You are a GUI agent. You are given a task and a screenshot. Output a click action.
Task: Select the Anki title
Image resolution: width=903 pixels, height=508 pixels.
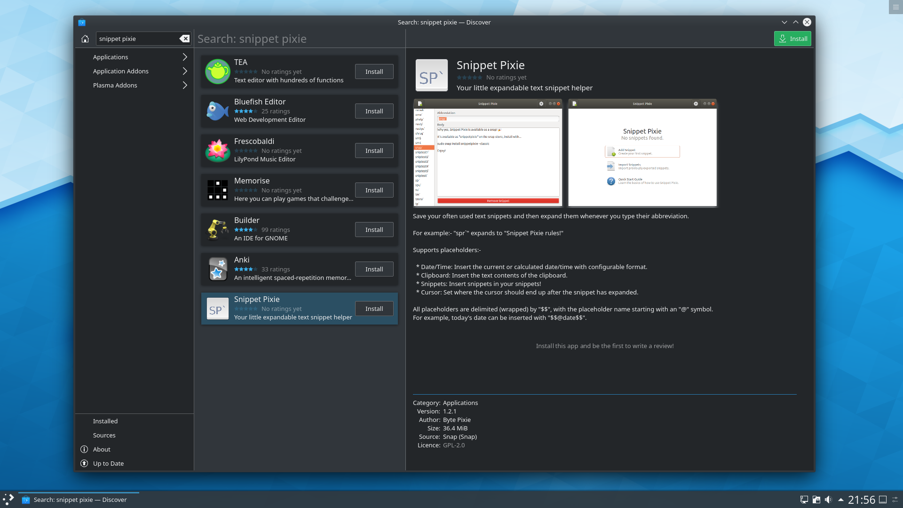tap(242, 260)
